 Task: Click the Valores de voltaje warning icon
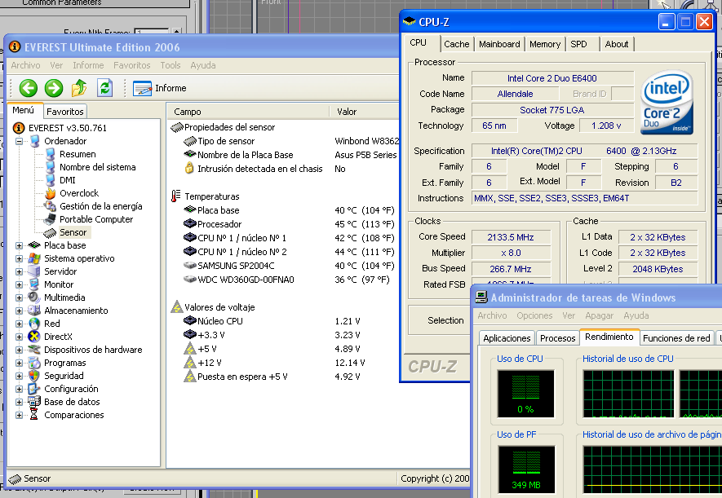(x=177, y=307)
